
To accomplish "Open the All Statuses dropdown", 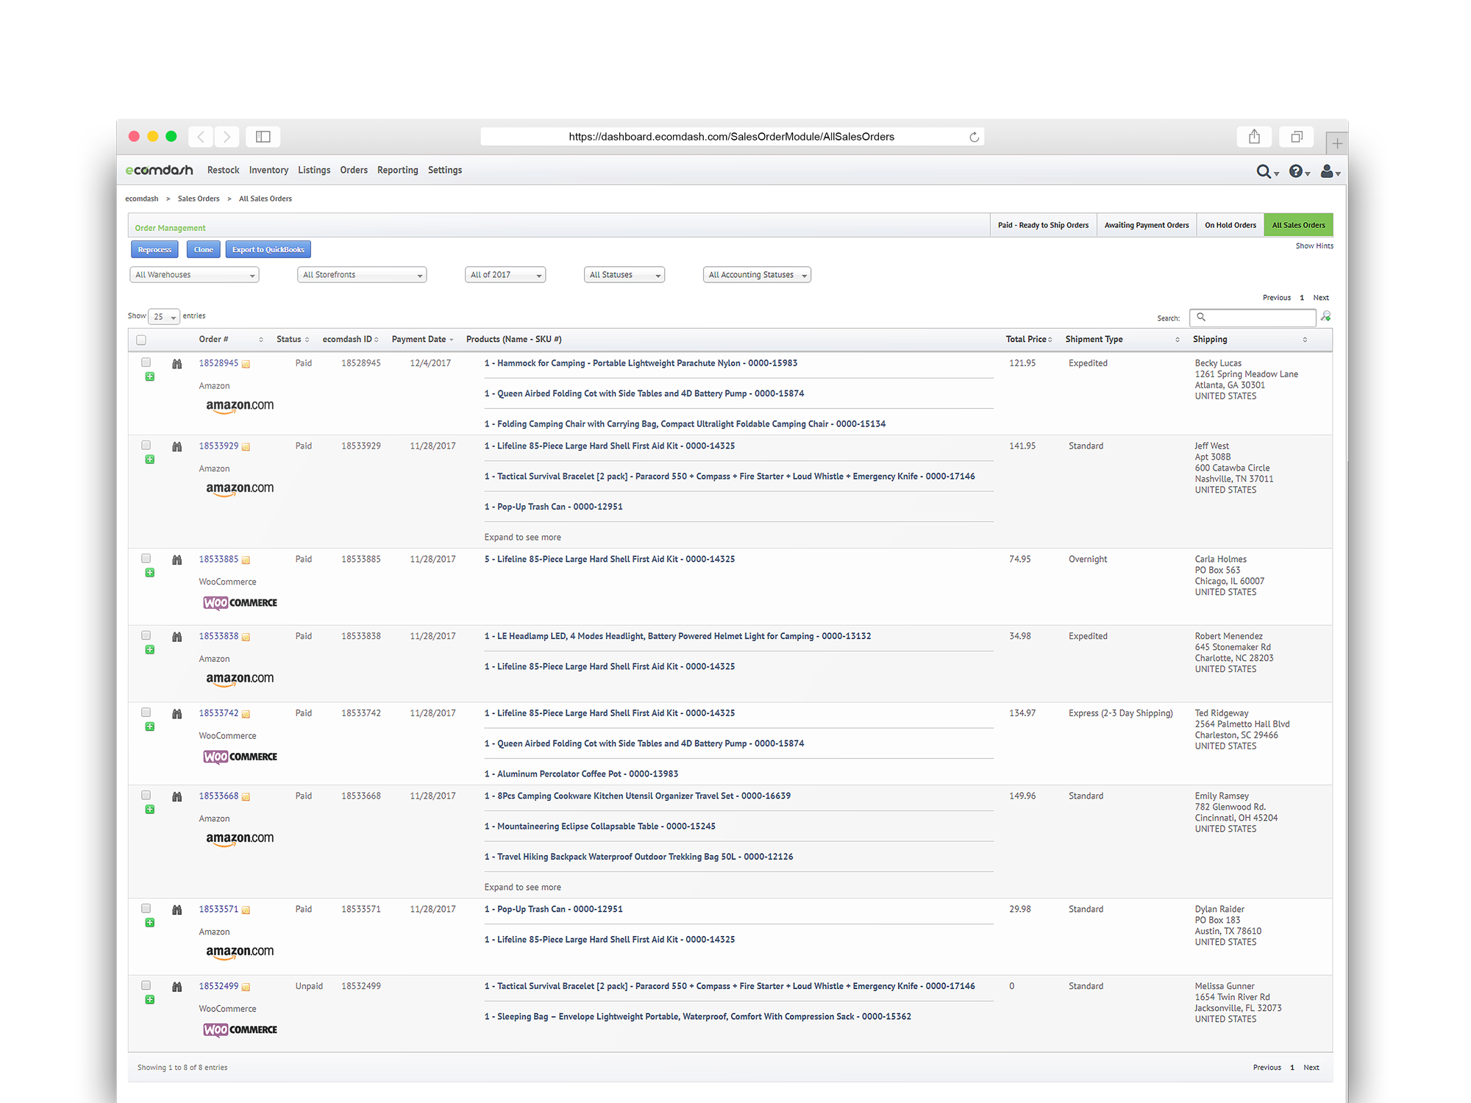I will click(x=624, y=275).
